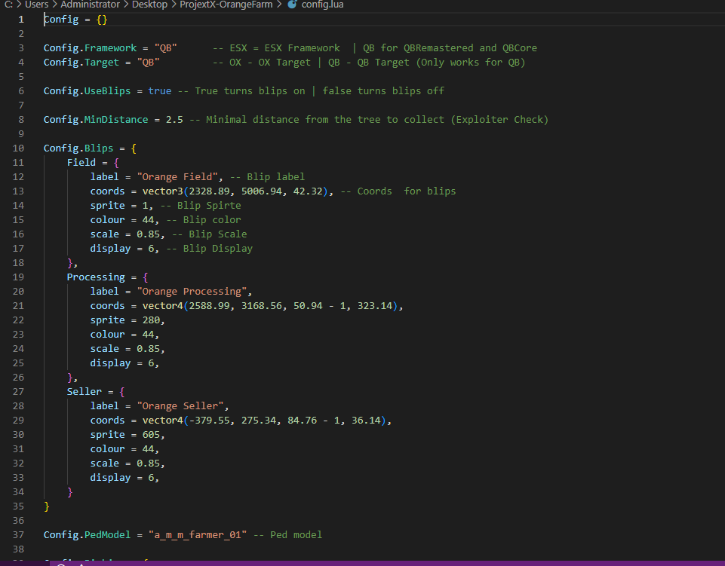Open the ProjextX-OrangeFarm breadcrumb folder

[x=226, y=5]
